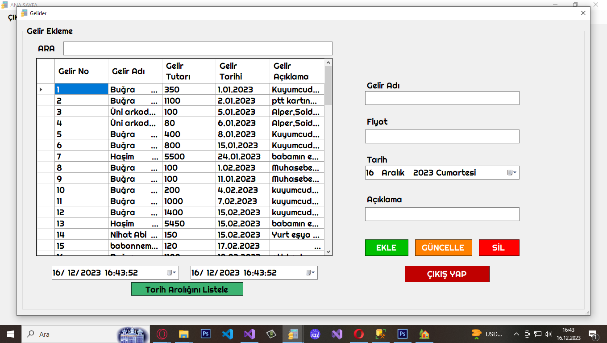607x343 pixels.
Task: Click the active calculator-coins app icon on taskbar
Action: click(293, 334)
